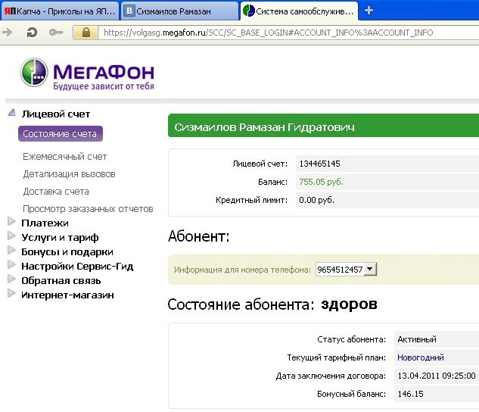Viewport: 479px width, 412px height.
Task: Click the address bar URL field
Action: coord(288,33)
